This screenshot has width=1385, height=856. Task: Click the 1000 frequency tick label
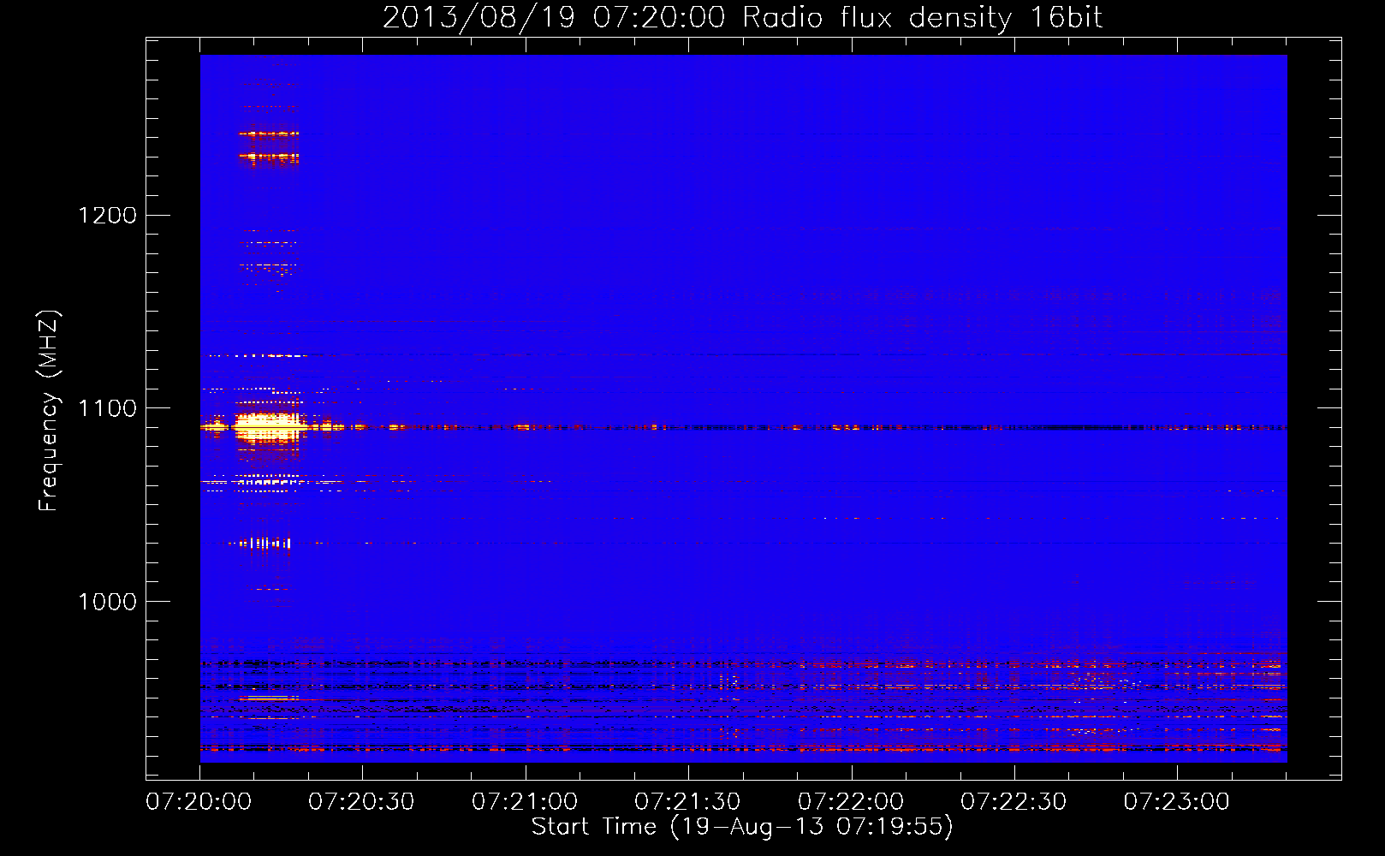pos(108,602)
